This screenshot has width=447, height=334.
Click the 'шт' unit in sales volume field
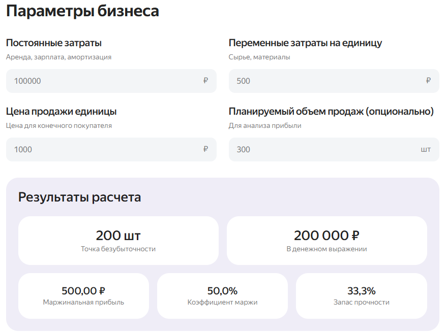point(426,150)
